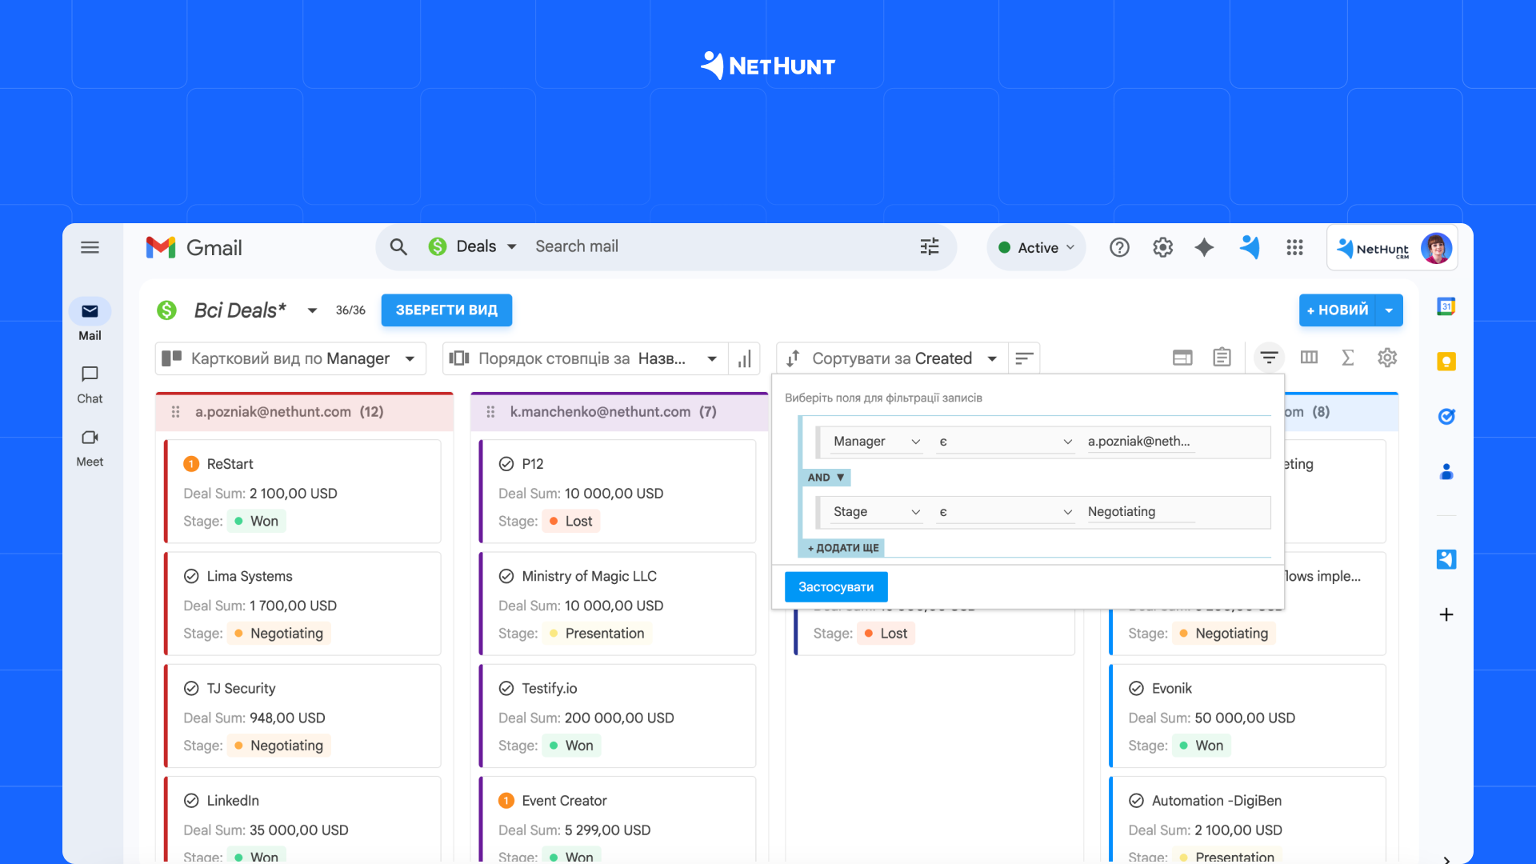Open NetHunt side panel icon
The width and height of the screenshot is (1536, 864).
(1446, 559)
